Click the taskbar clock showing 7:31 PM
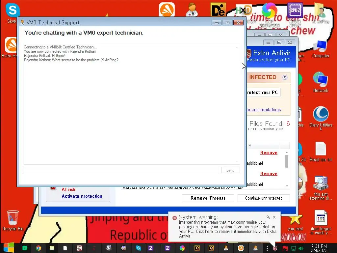 (319, 248)
